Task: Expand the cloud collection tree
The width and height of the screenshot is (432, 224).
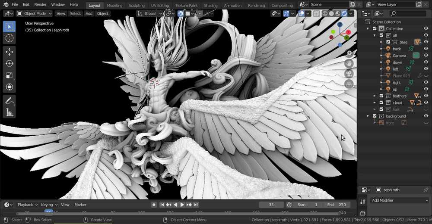Action: coord(375,103)
